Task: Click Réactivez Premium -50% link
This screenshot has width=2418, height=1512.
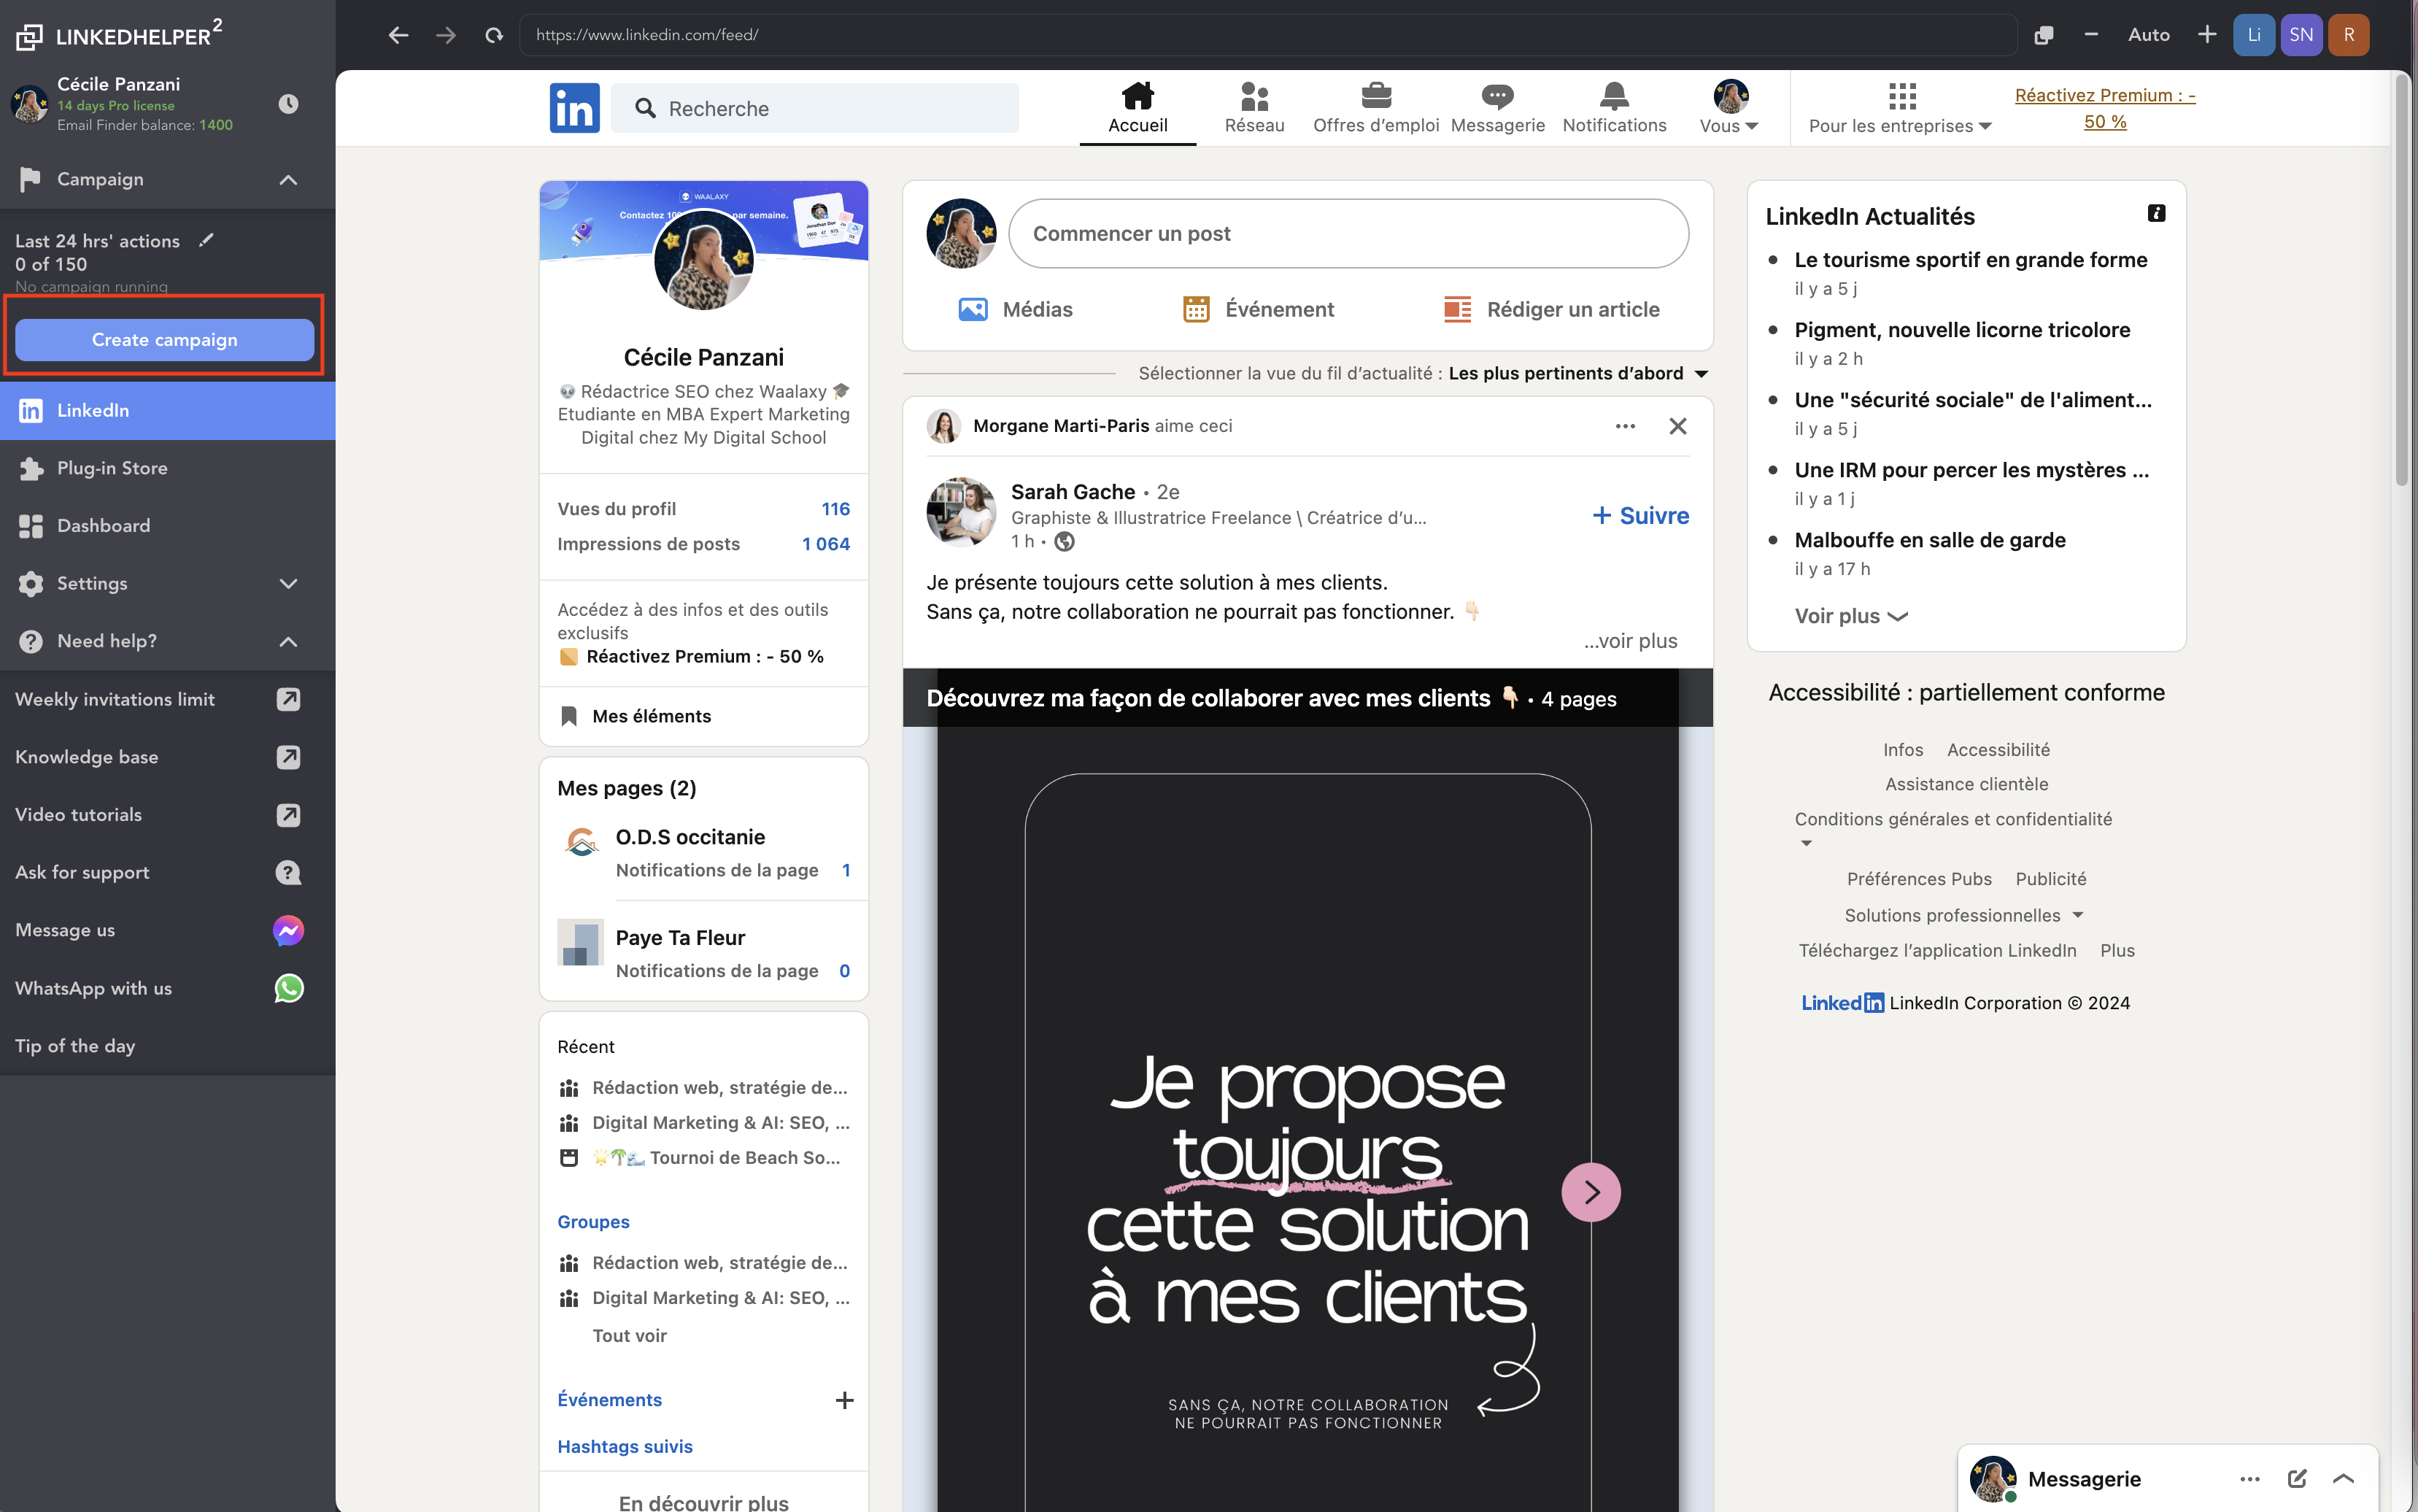Action: pos(2103,107)
